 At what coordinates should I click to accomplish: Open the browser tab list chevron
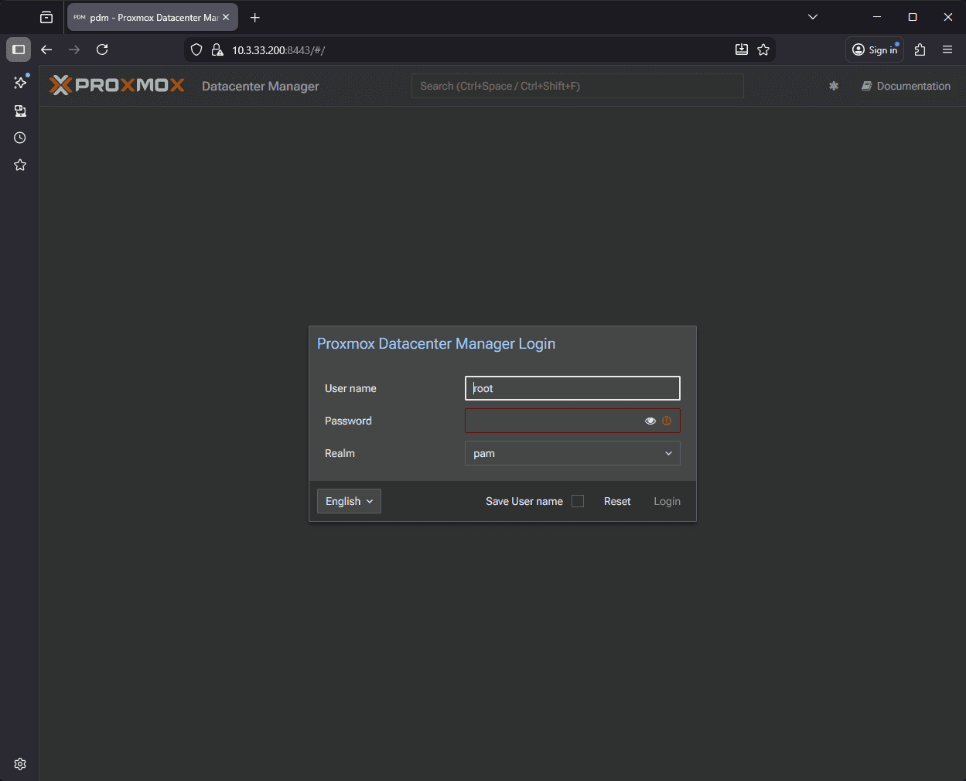pyautogui.click(x=812, y=16)
